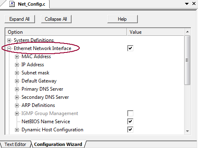Viewport: 198px width, 148px height.
Task: Expand the IP Address node
Action: [17, 65]
